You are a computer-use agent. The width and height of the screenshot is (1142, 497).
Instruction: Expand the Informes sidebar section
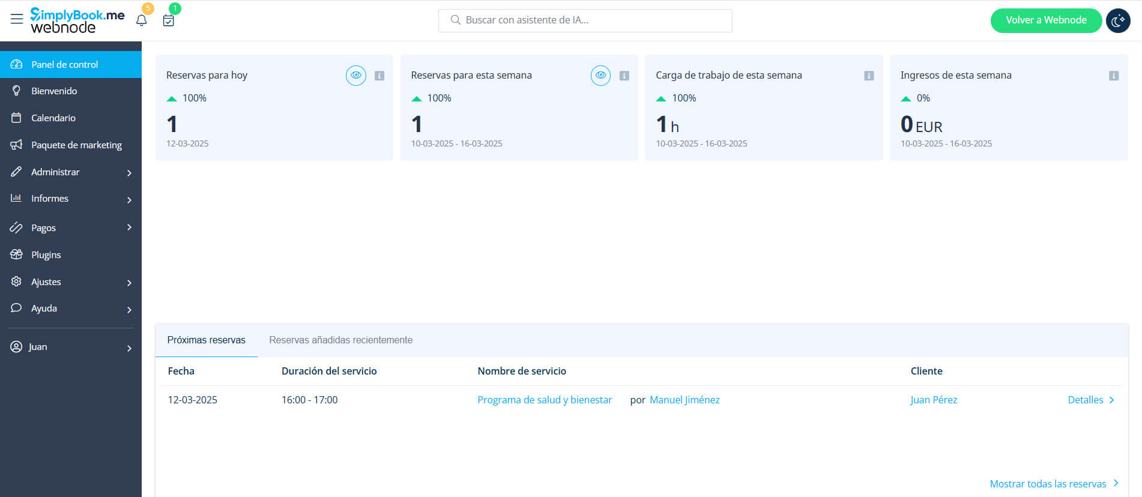129,199
